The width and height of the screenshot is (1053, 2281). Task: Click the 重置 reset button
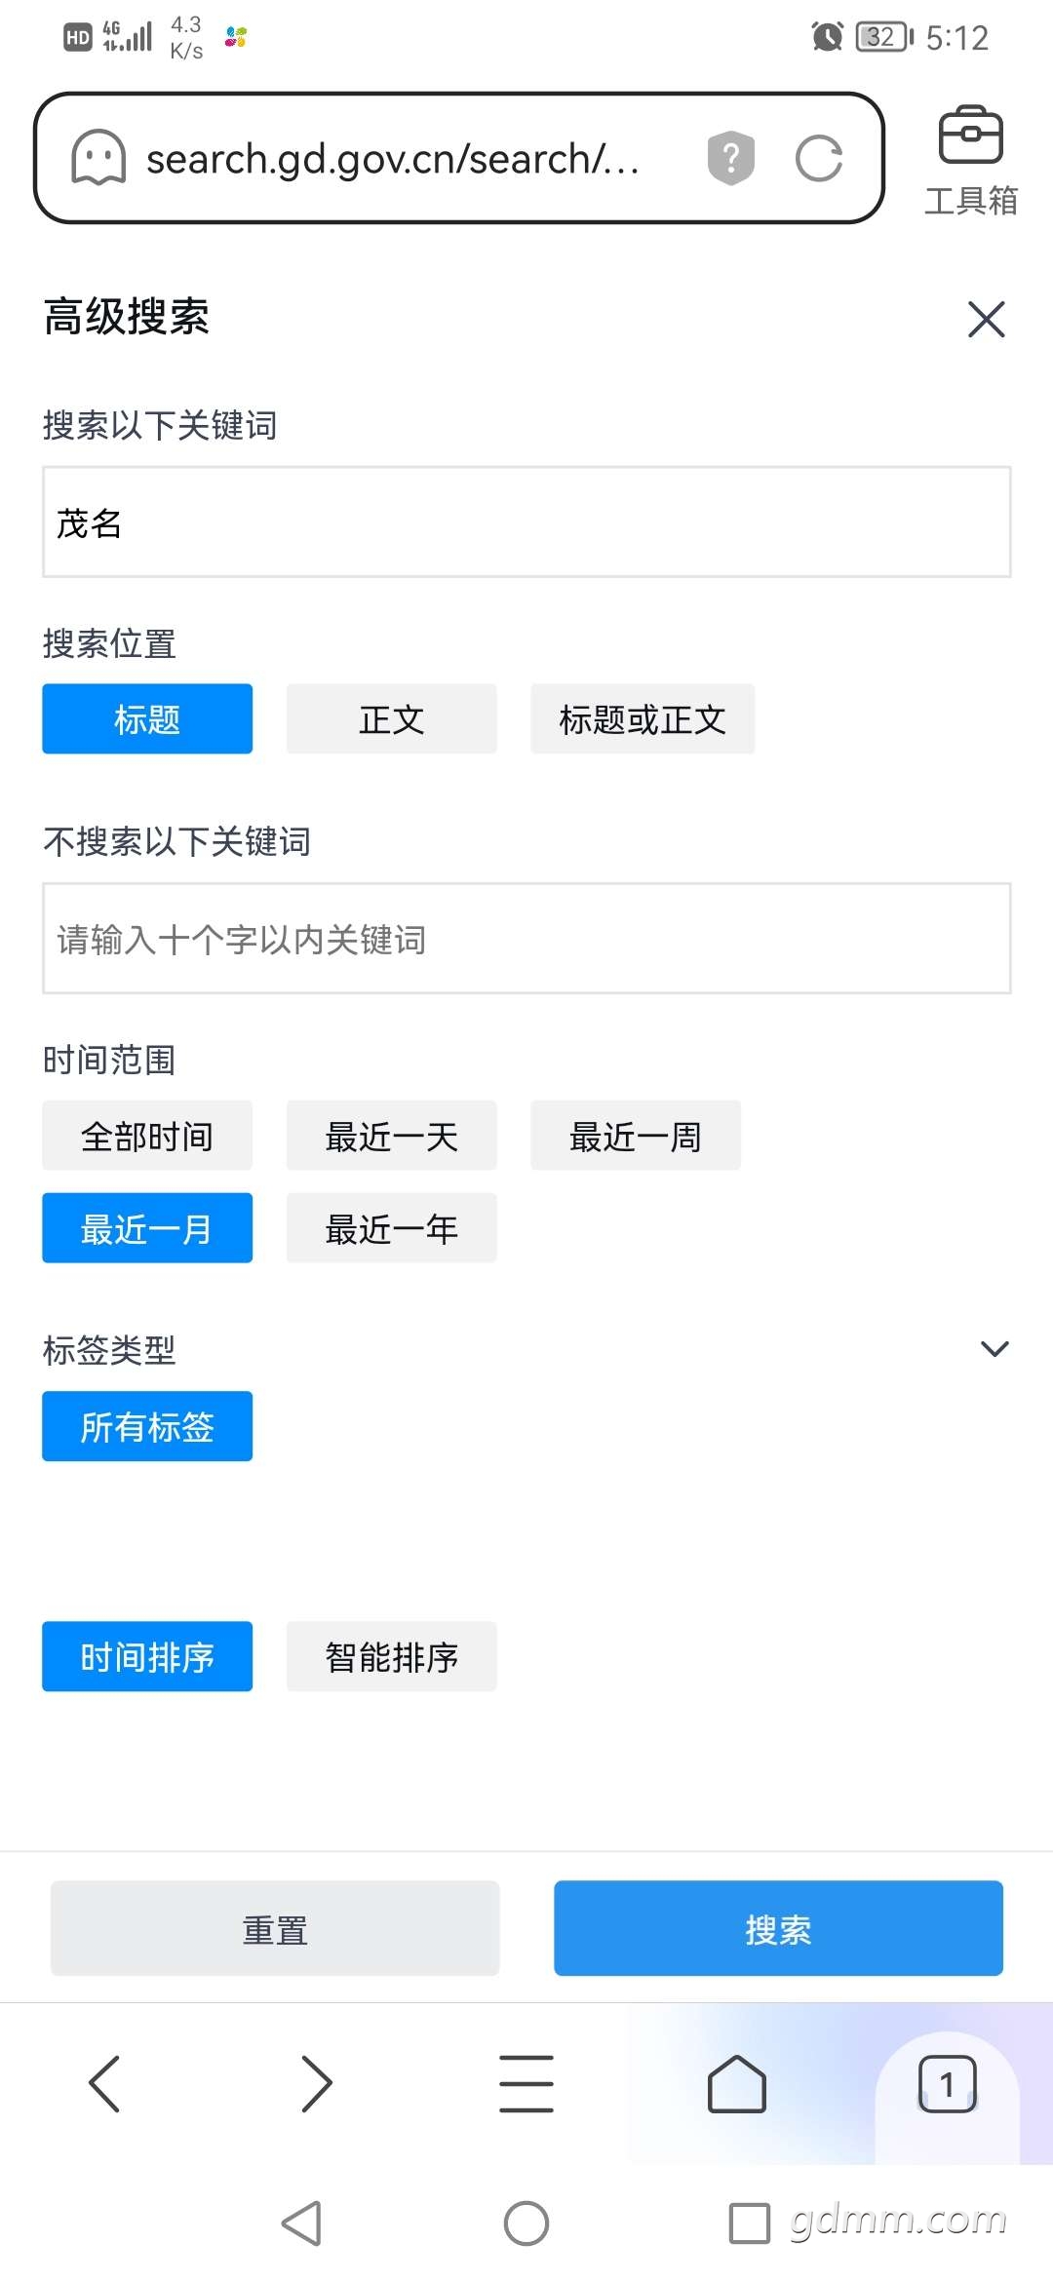275,1929
